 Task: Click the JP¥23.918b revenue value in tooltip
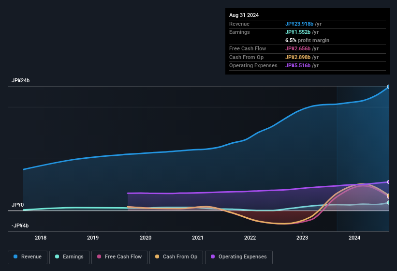[x=299, y=24]
